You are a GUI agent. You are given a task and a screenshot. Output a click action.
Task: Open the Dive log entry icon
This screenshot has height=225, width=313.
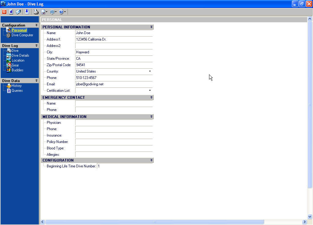point(9,51)
